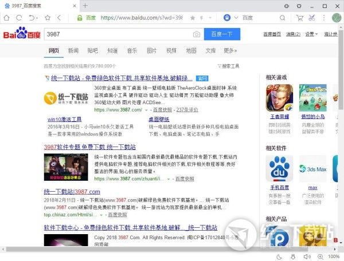This screenshot has width=344, height=261.
Task: Open the 软件下载中心 result link
Action: [x=131, y=228]
